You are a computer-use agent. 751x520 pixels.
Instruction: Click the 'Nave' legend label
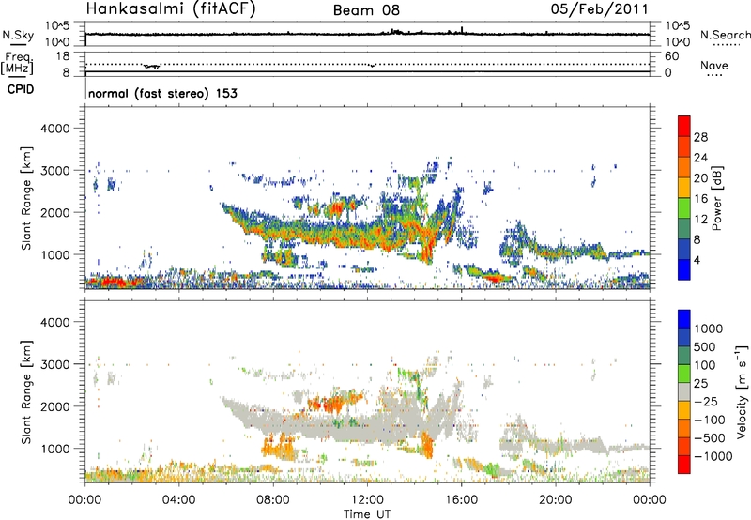[x=714, y=65]
